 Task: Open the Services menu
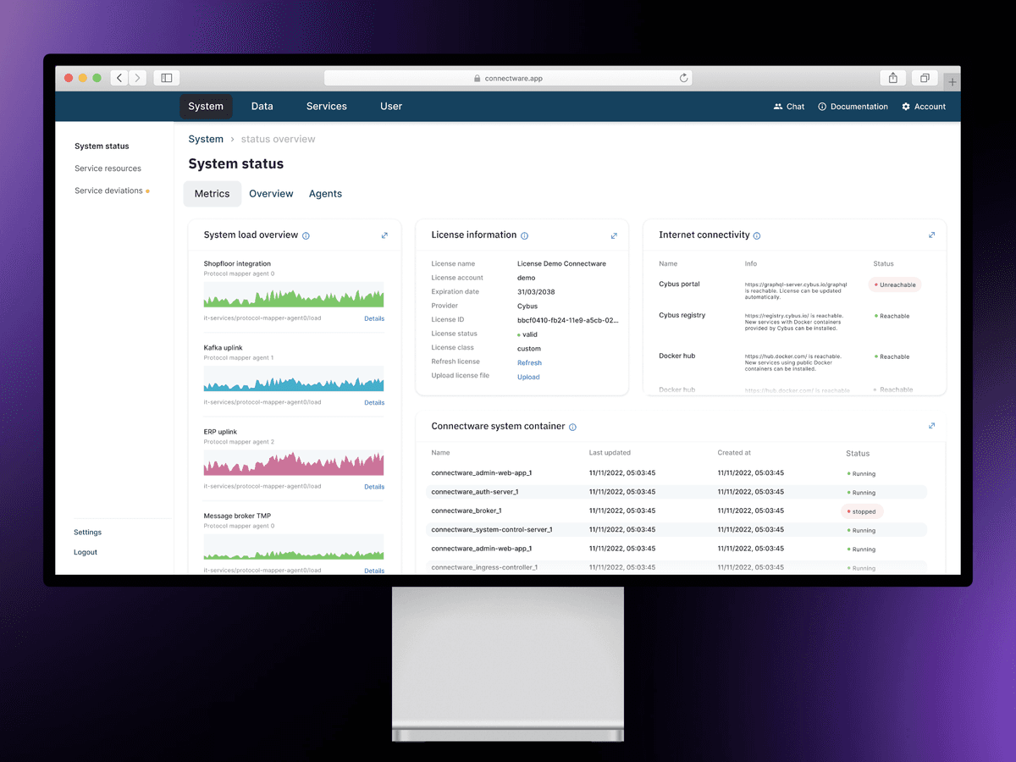point(326,106)
